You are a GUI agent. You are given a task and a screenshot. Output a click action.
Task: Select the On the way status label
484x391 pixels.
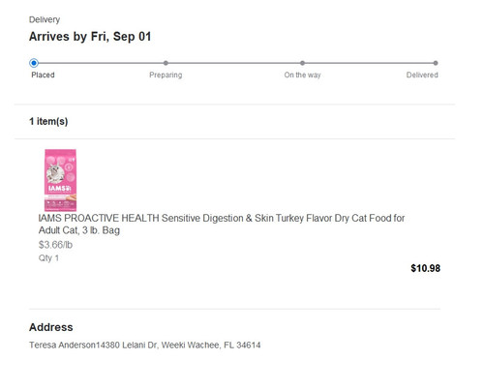pos(302,75)
